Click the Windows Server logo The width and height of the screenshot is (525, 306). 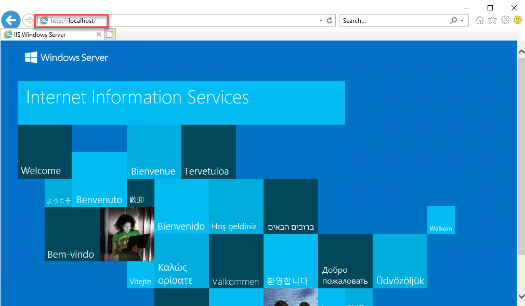click(x=67, y=58)
